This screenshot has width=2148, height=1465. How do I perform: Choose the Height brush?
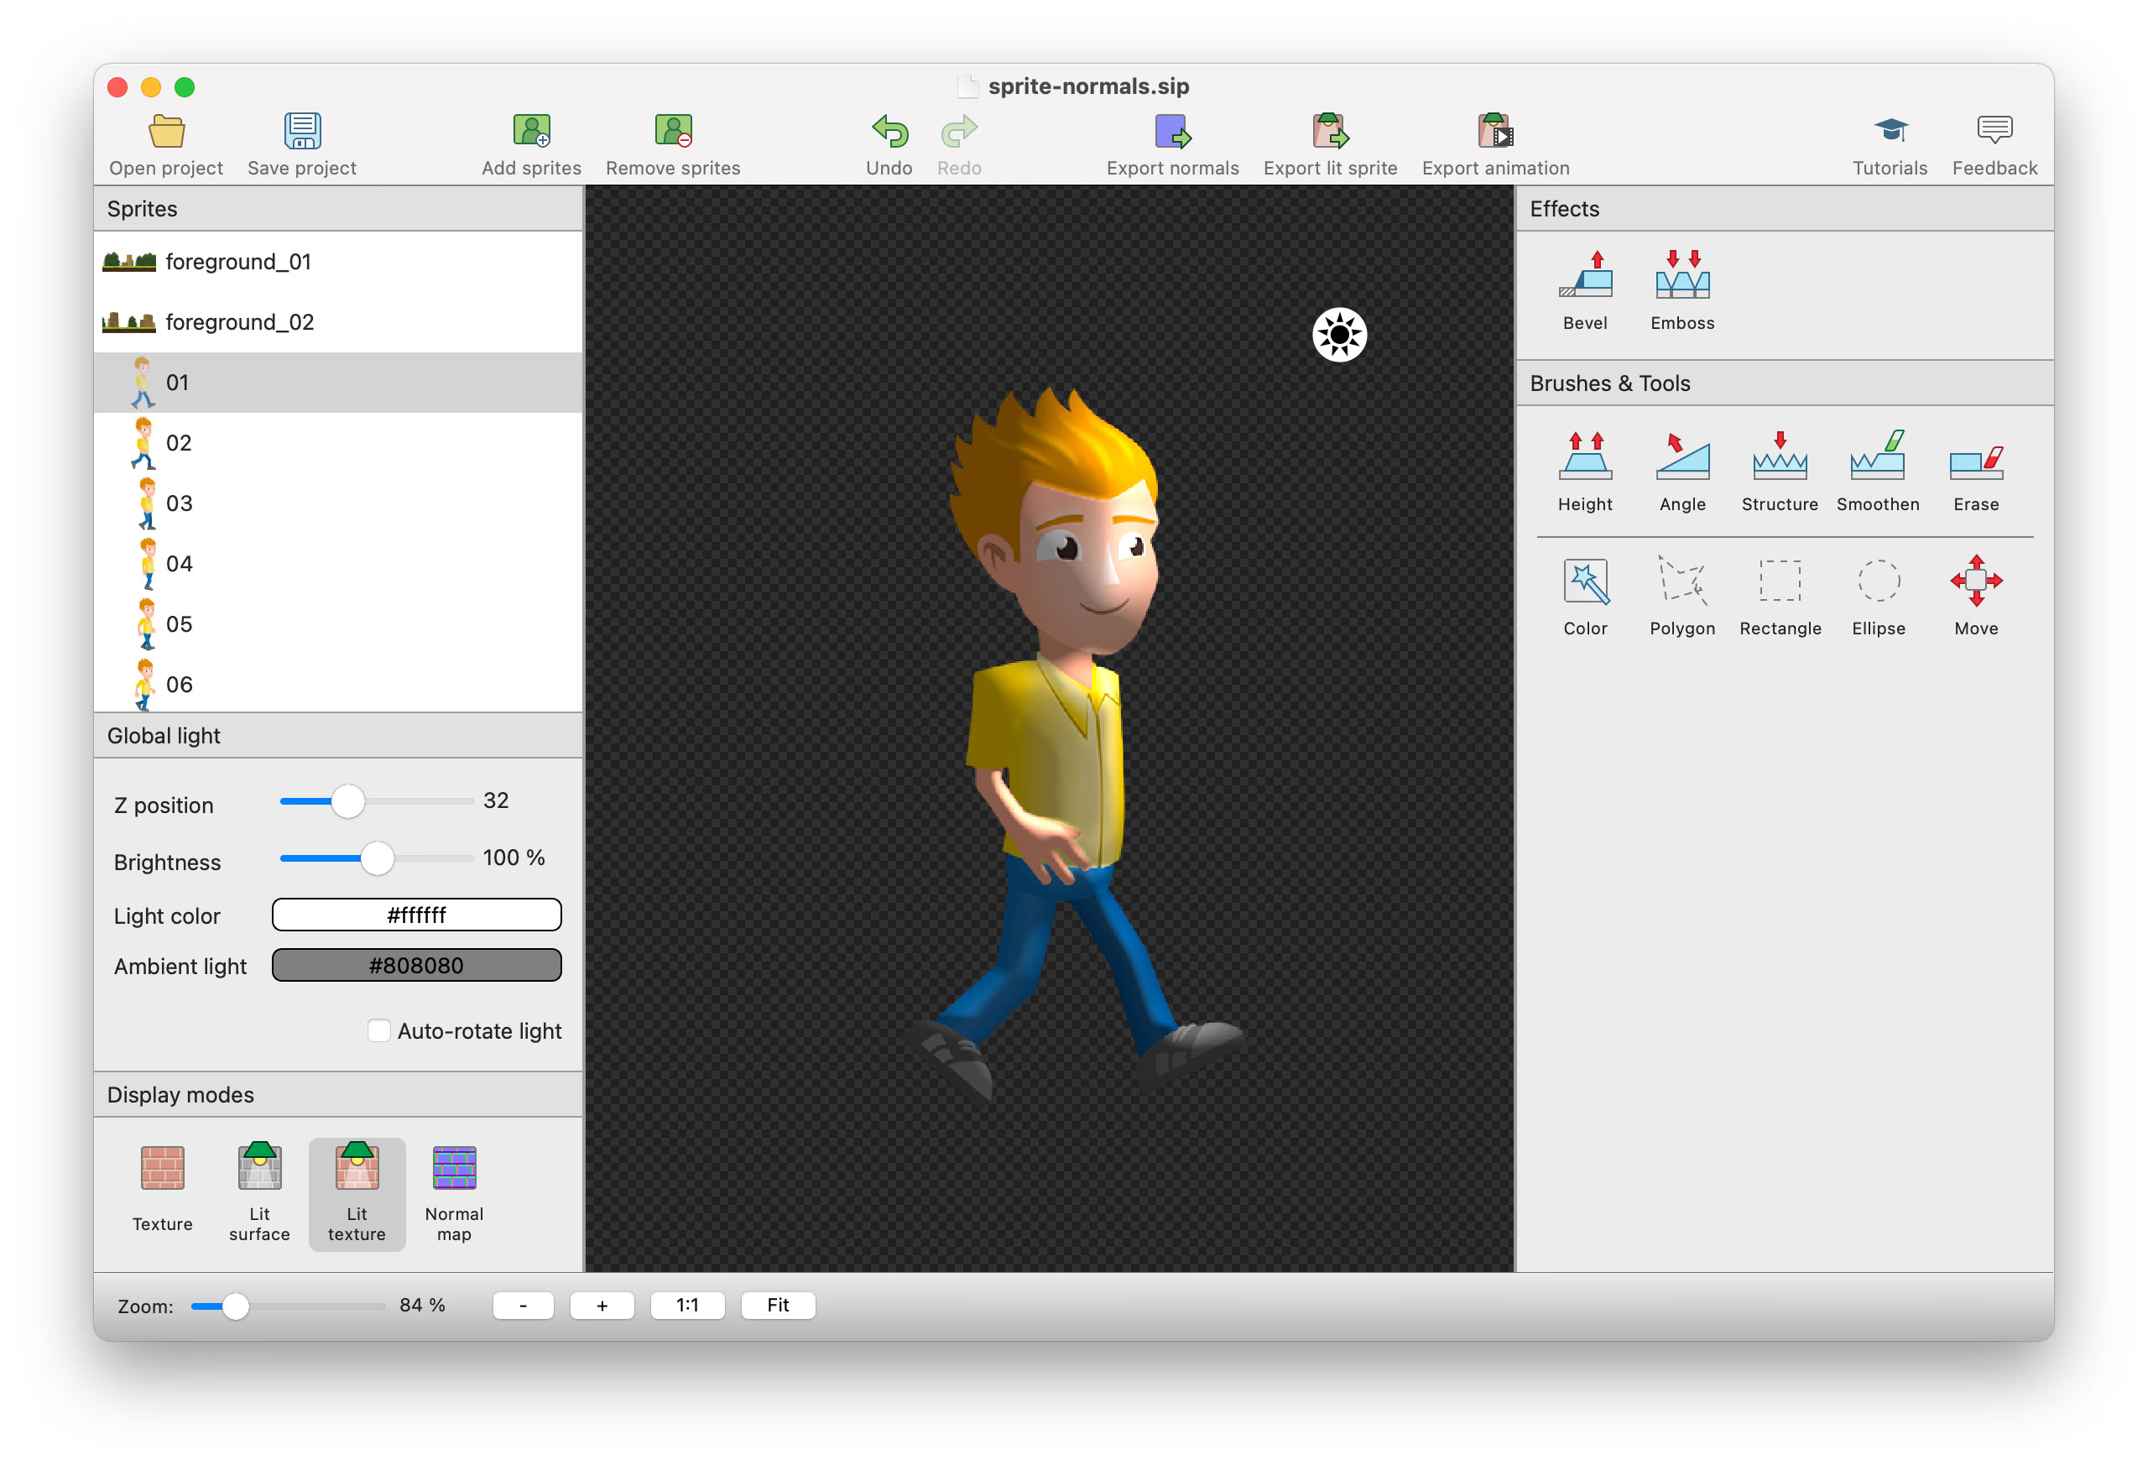pyautogui.click(x=1584, y=472)
